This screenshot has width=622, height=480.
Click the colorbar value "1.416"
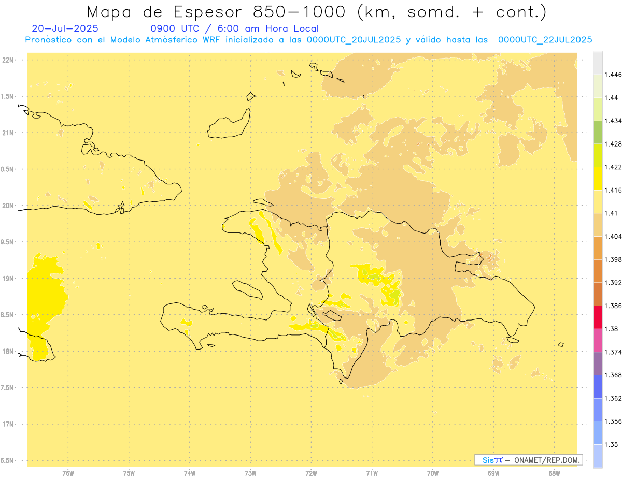pyautogui.click(x=613, y=190)
